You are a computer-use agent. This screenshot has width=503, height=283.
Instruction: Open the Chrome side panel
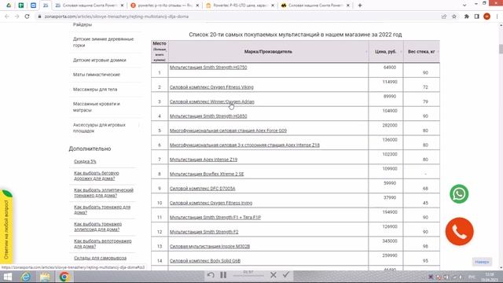(477, 17)
